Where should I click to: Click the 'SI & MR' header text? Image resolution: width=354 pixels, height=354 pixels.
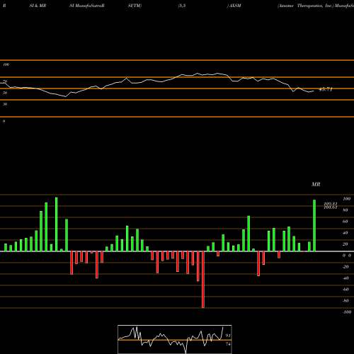38,6
